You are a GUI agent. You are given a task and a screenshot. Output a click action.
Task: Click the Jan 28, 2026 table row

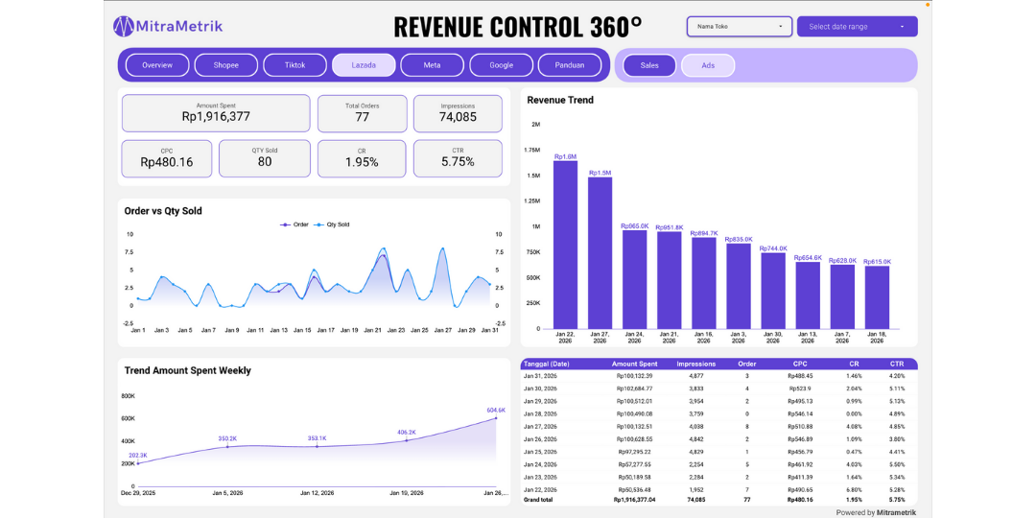(719, 413)
